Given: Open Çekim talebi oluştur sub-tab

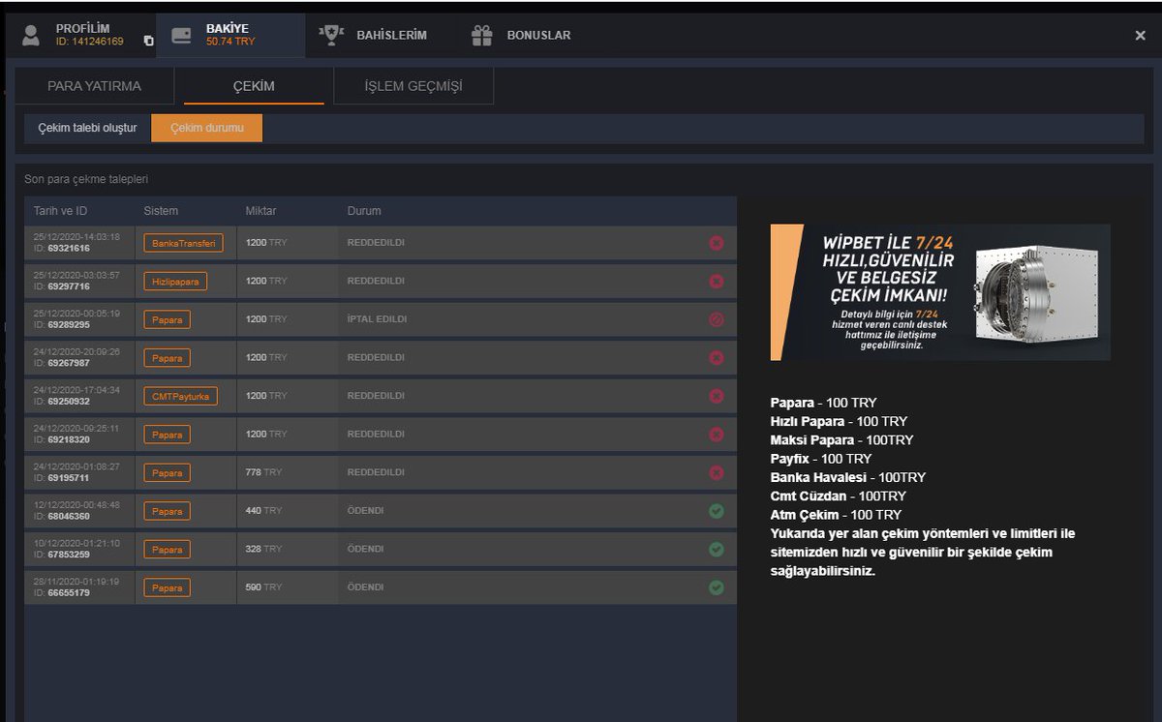Looking at the screenshot, I should tap(87, 128).
